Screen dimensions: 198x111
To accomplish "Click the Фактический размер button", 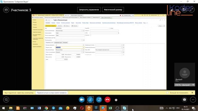I will [113, 10].
